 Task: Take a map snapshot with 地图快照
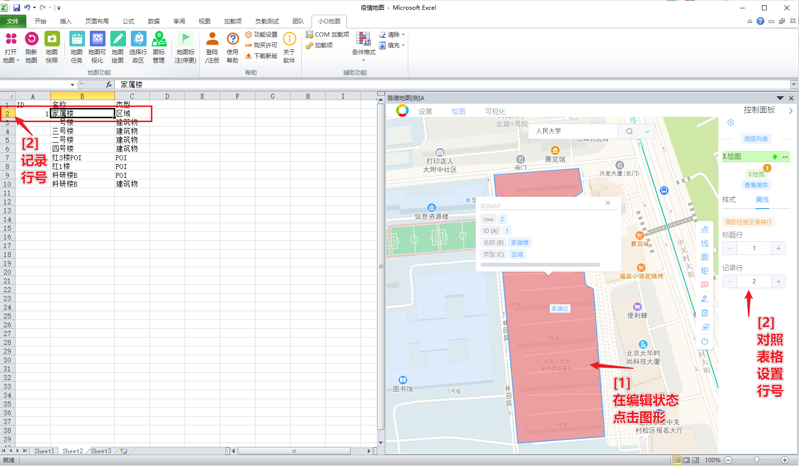click(52, 47)
